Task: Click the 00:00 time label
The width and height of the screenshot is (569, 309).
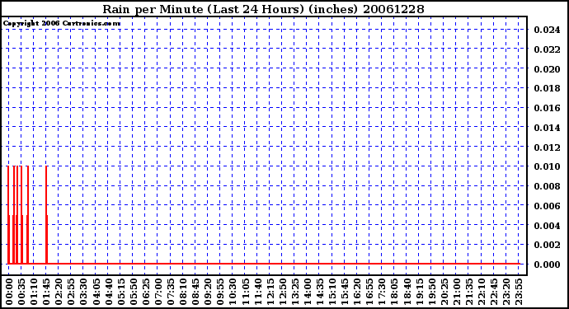Action: [x=9, y=292]
